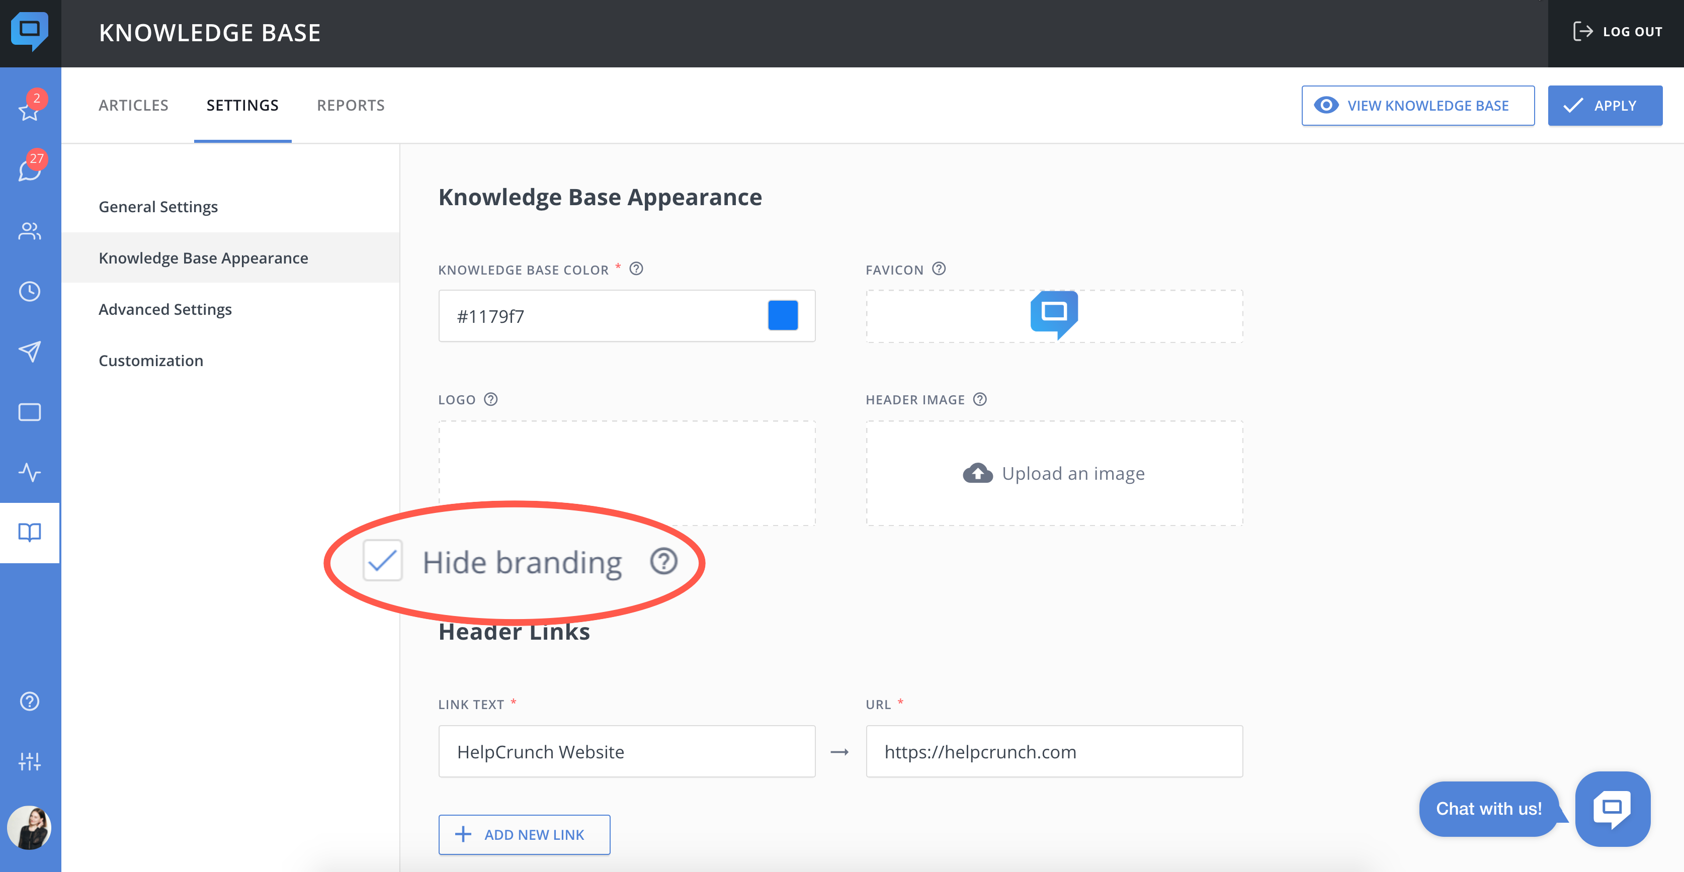The width and height of the screenshot is (1684, 872).
Task: Click the help icon next to Knowledge Base Color
Action: [636, 269]
